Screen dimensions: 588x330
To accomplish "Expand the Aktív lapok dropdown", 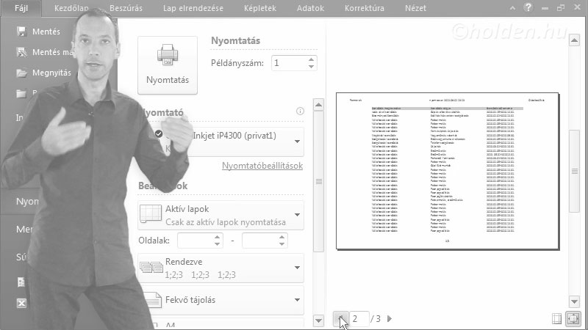I will point(221,215).
